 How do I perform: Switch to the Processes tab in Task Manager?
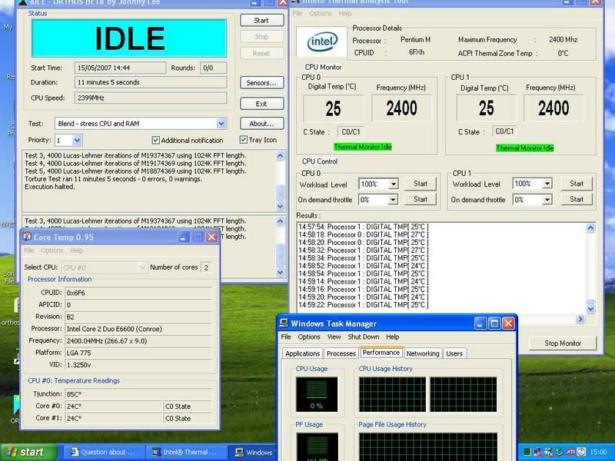tap(341, 353)
